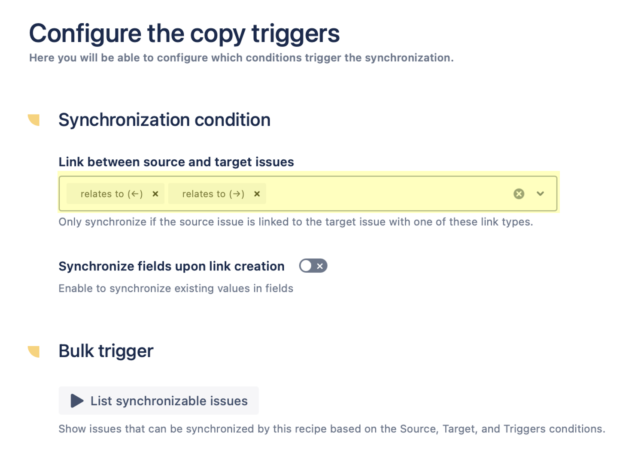632x468 pixels.
Task: Click the "Only synchronize if" helper text
Action: pyautogui.click(x=295, y=222)
